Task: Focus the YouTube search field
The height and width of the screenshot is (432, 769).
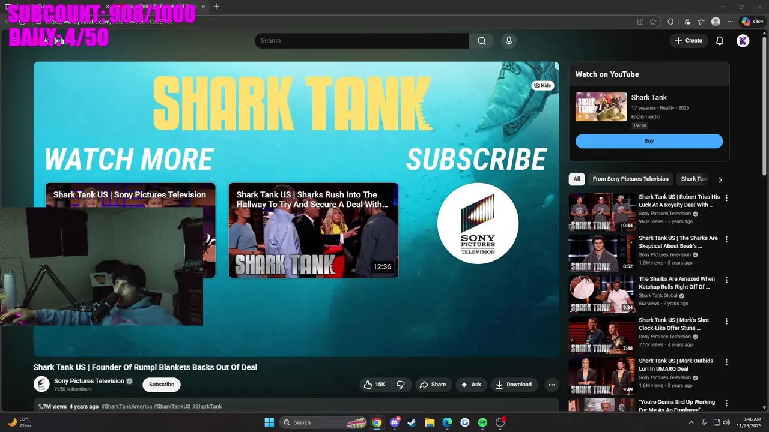Action: point(362,41)
